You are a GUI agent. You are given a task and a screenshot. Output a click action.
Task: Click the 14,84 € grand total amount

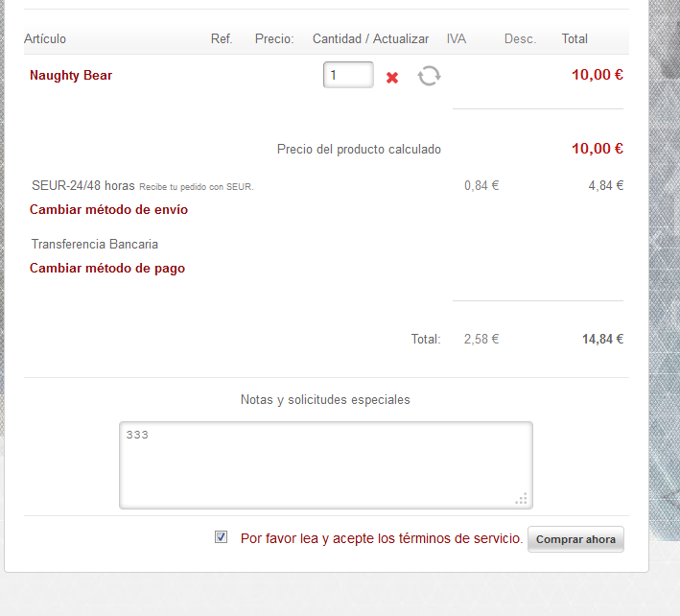(x=602, y=339)
